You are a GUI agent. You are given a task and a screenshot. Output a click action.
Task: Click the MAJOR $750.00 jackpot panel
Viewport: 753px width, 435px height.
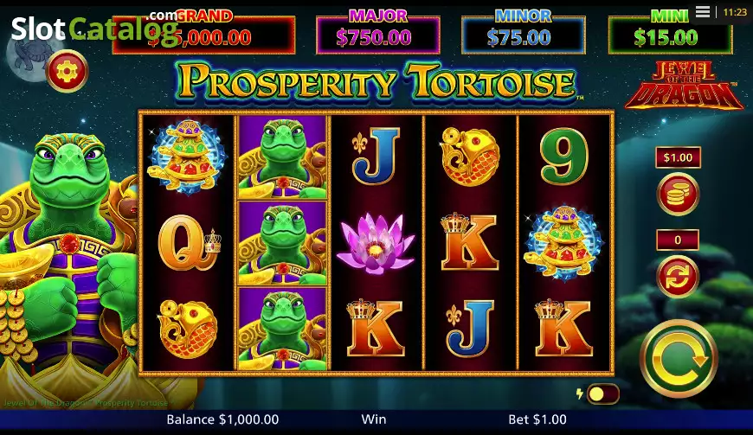coord(378,34)
